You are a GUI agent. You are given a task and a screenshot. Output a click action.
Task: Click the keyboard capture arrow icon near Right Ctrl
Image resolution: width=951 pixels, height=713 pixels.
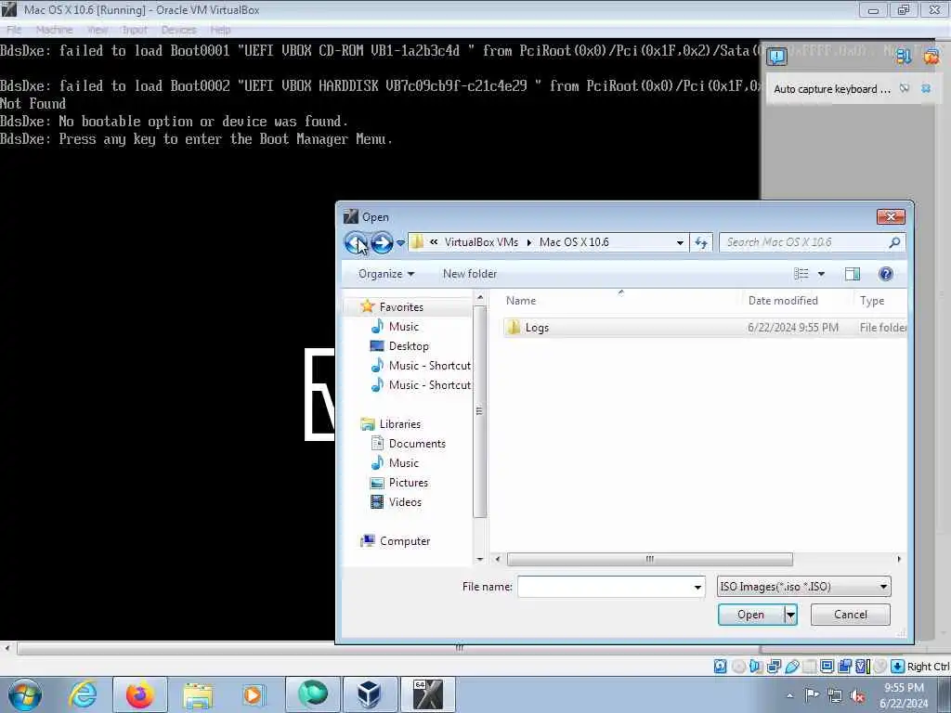pyautogui.click(x=898, y=667)
